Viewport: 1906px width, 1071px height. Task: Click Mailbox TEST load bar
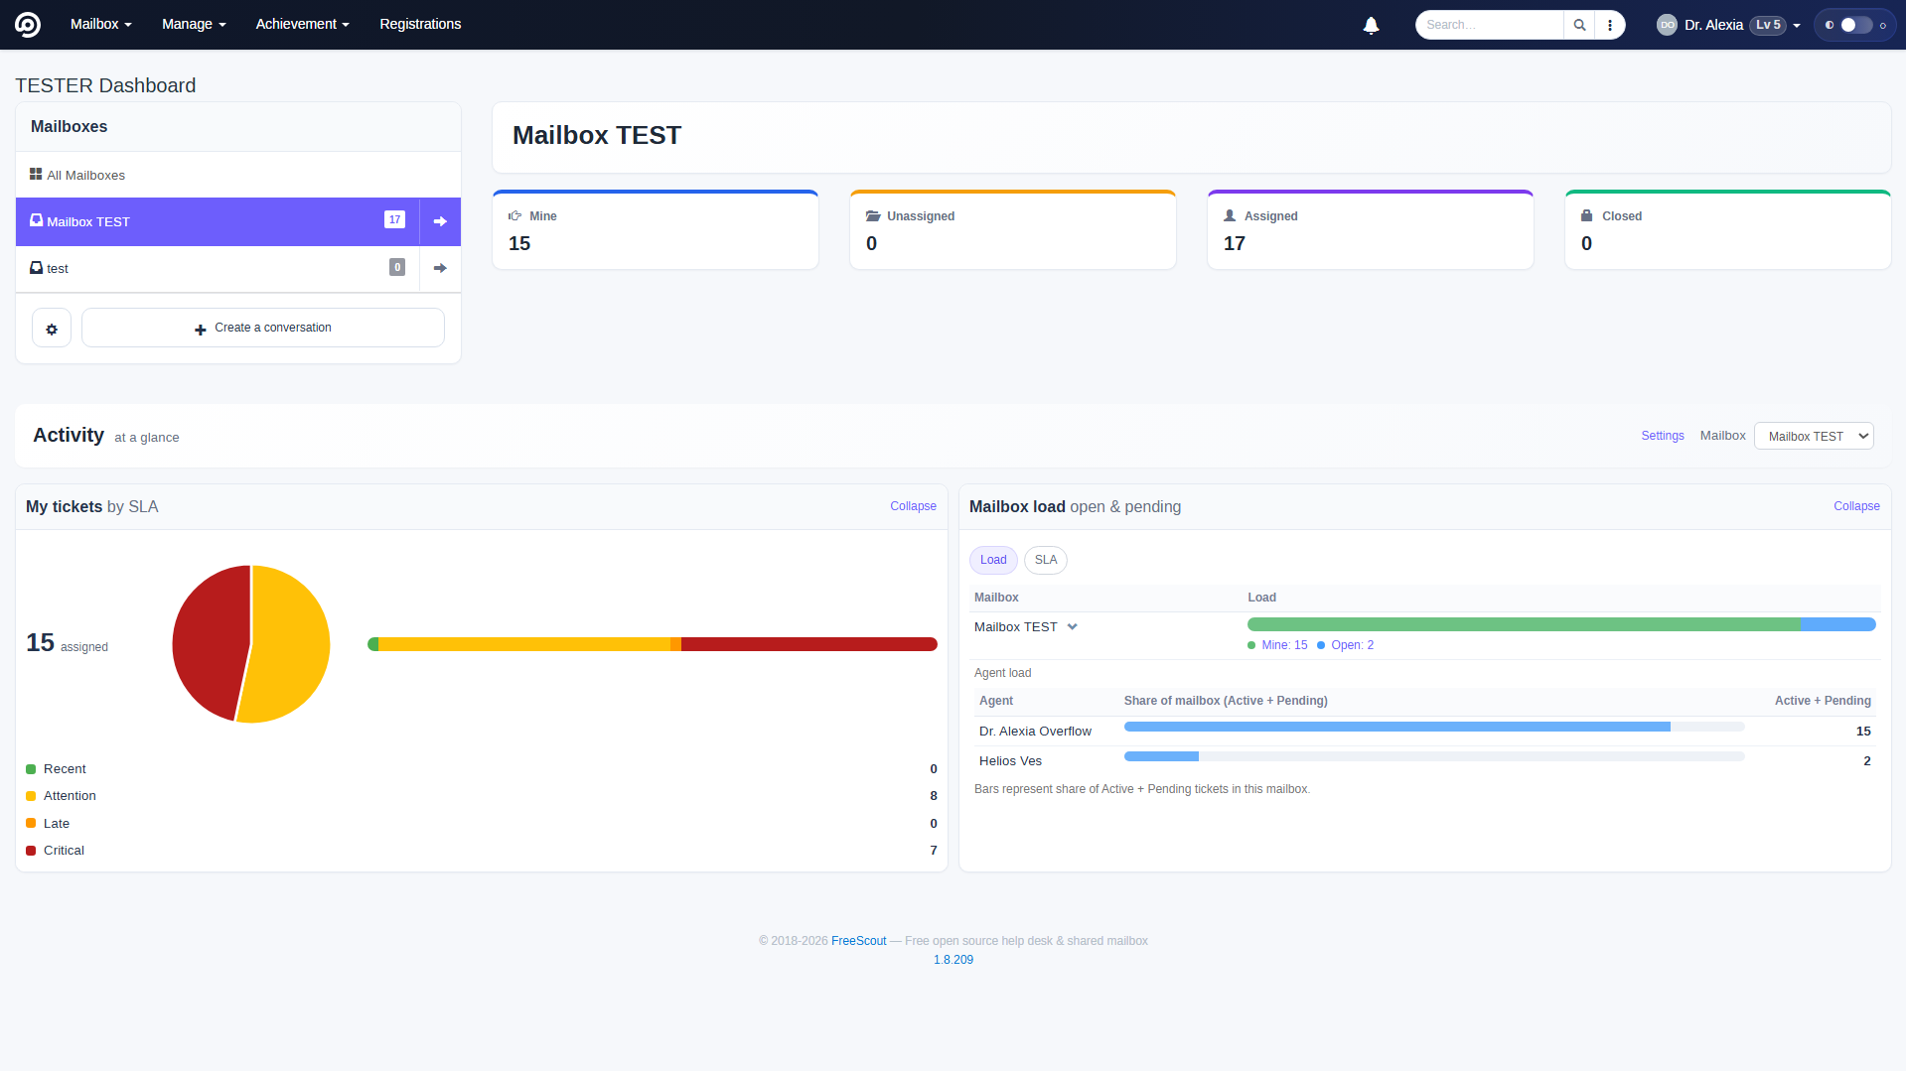coord(1561,624)
